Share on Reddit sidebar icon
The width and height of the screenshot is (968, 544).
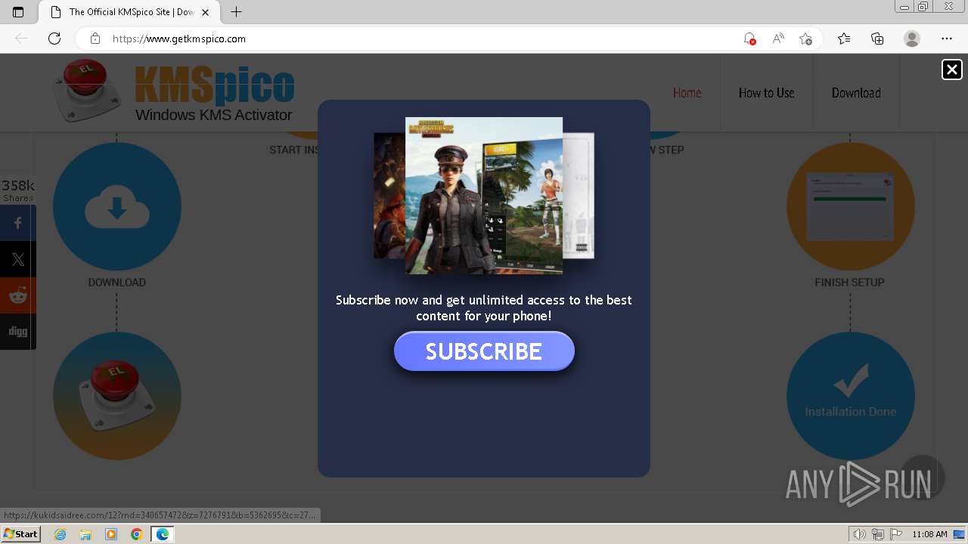coord(18,295)
